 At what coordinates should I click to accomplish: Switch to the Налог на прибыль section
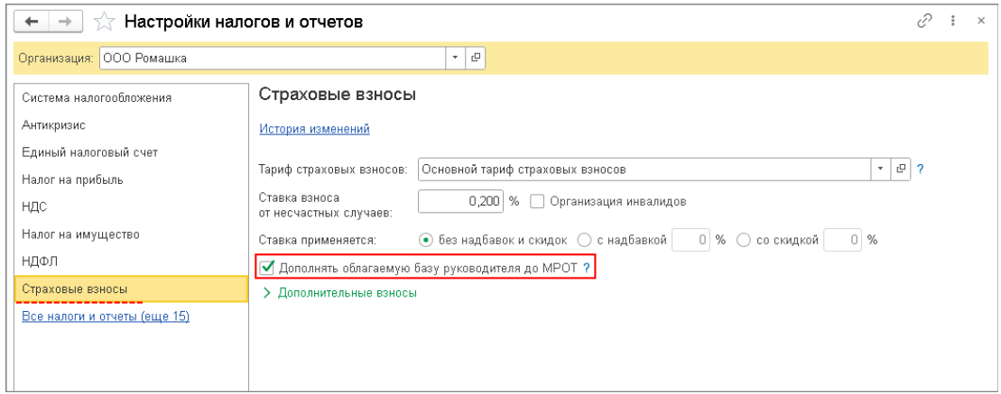(x=72, y=179)
